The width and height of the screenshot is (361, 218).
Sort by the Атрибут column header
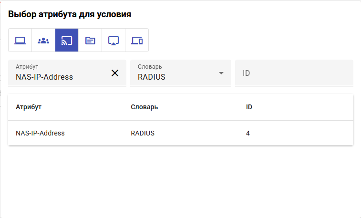tap(29, 107)
